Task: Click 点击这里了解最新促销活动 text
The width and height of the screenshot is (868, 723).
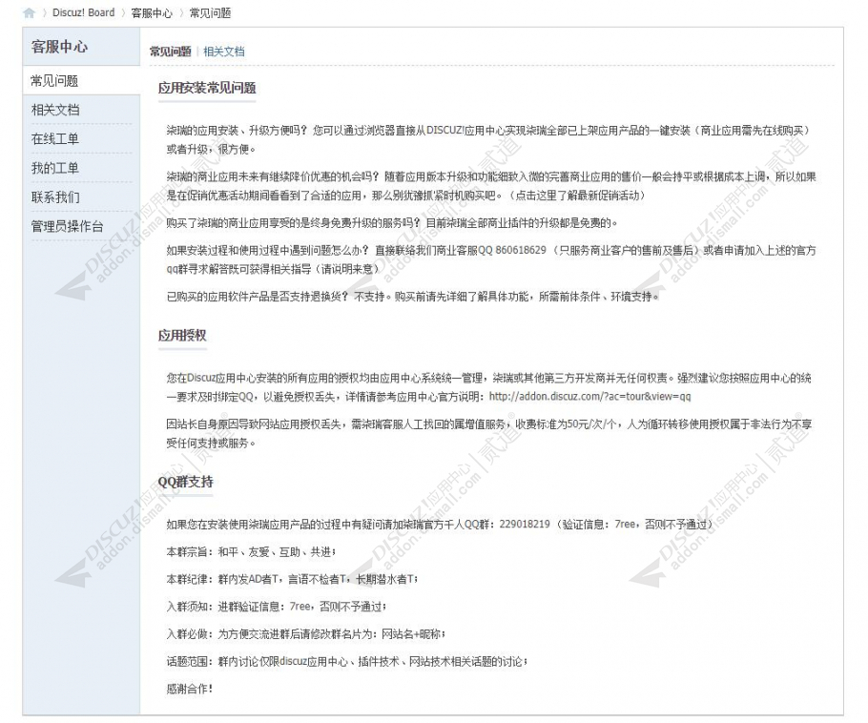Action: coord(577,195)
